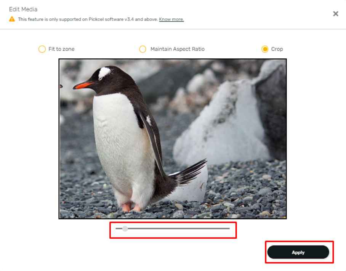
Task: Select the Fit to zone radio option
Action: (42, 49)
